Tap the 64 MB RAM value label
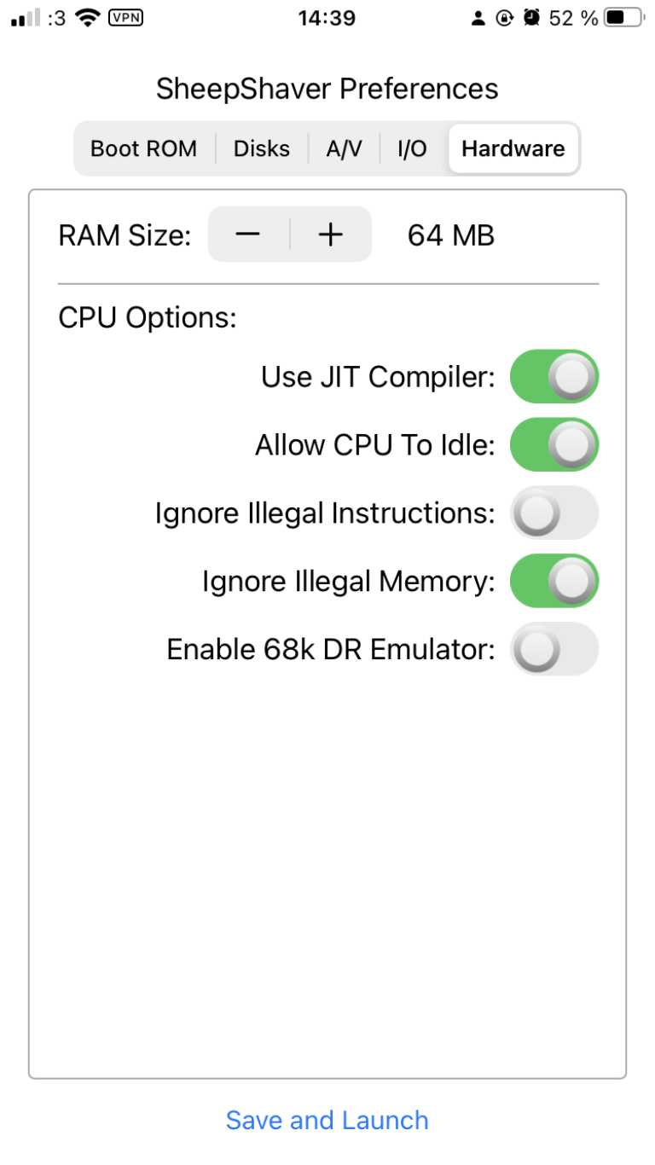Image resolution: width=655 pixels, height=1165 pixels. pos(451,235)
